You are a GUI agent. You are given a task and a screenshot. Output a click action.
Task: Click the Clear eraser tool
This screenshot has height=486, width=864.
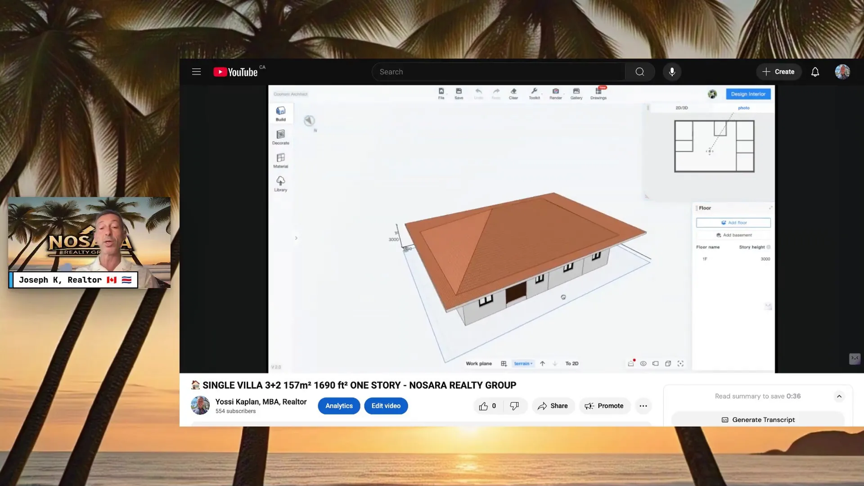pyautogui.click(x=513, y=94)
